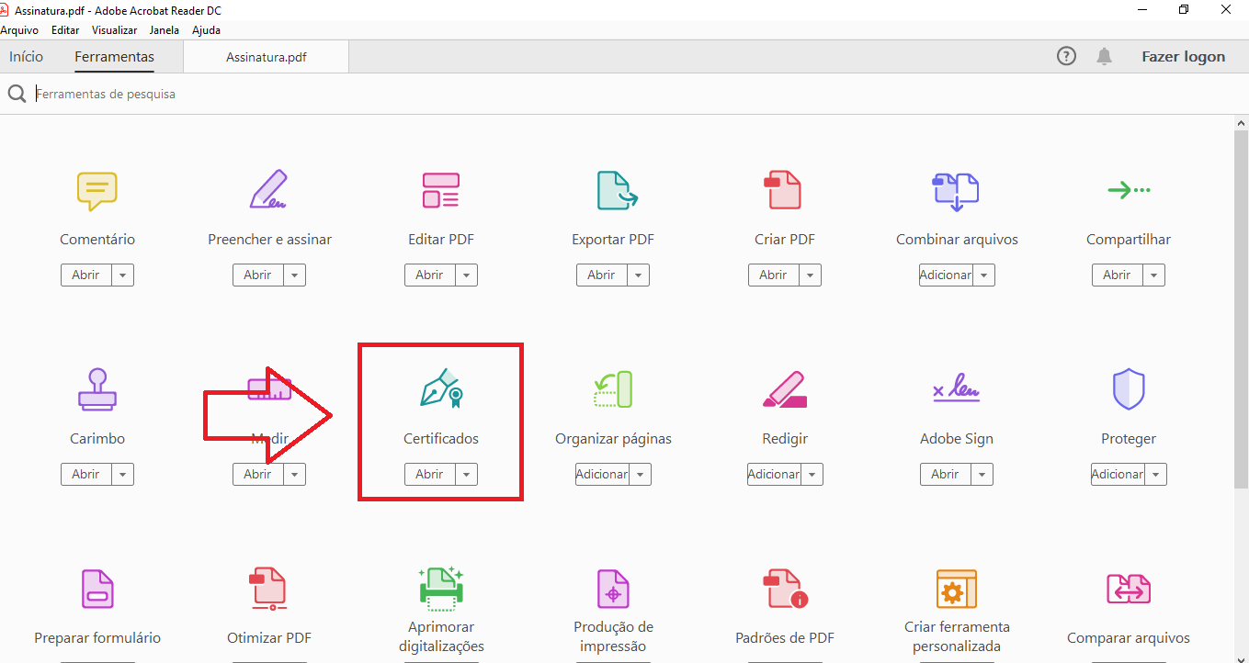Viewport: 1249px width, 663px height.
Task: Click the Compartilhar arrow icon
Action: 1129,190
